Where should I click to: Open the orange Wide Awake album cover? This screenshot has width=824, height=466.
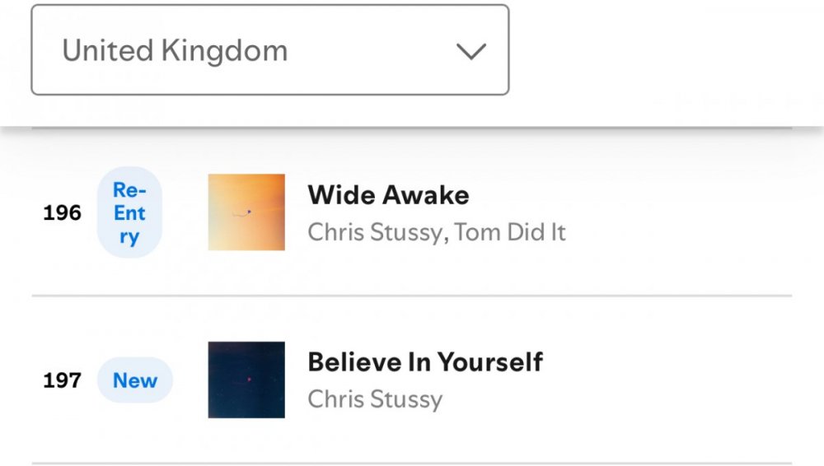(246, 212)
